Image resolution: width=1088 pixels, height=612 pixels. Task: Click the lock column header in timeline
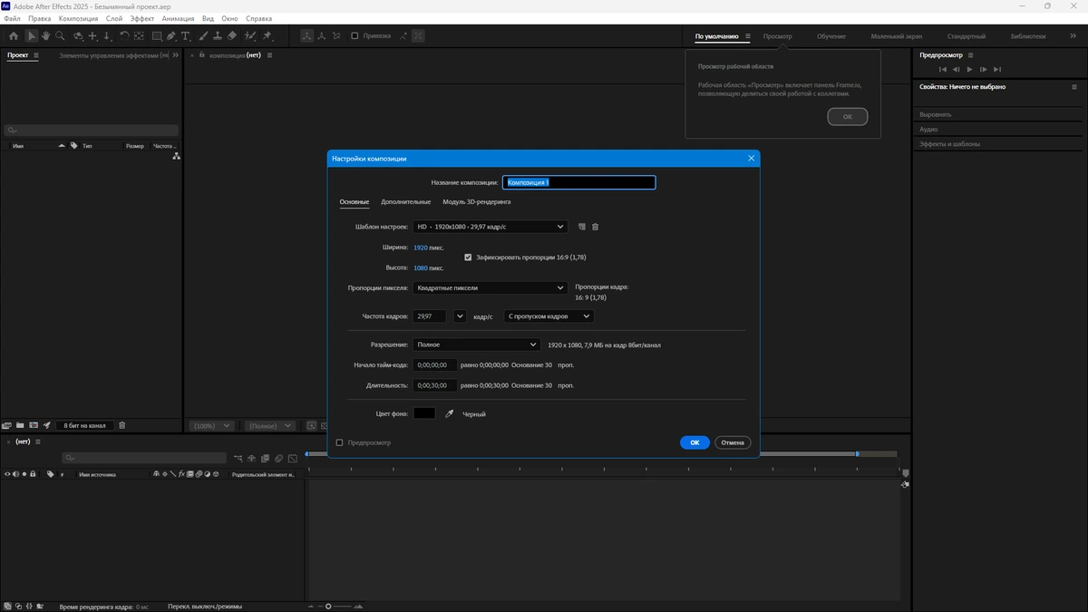click(33, 474)
